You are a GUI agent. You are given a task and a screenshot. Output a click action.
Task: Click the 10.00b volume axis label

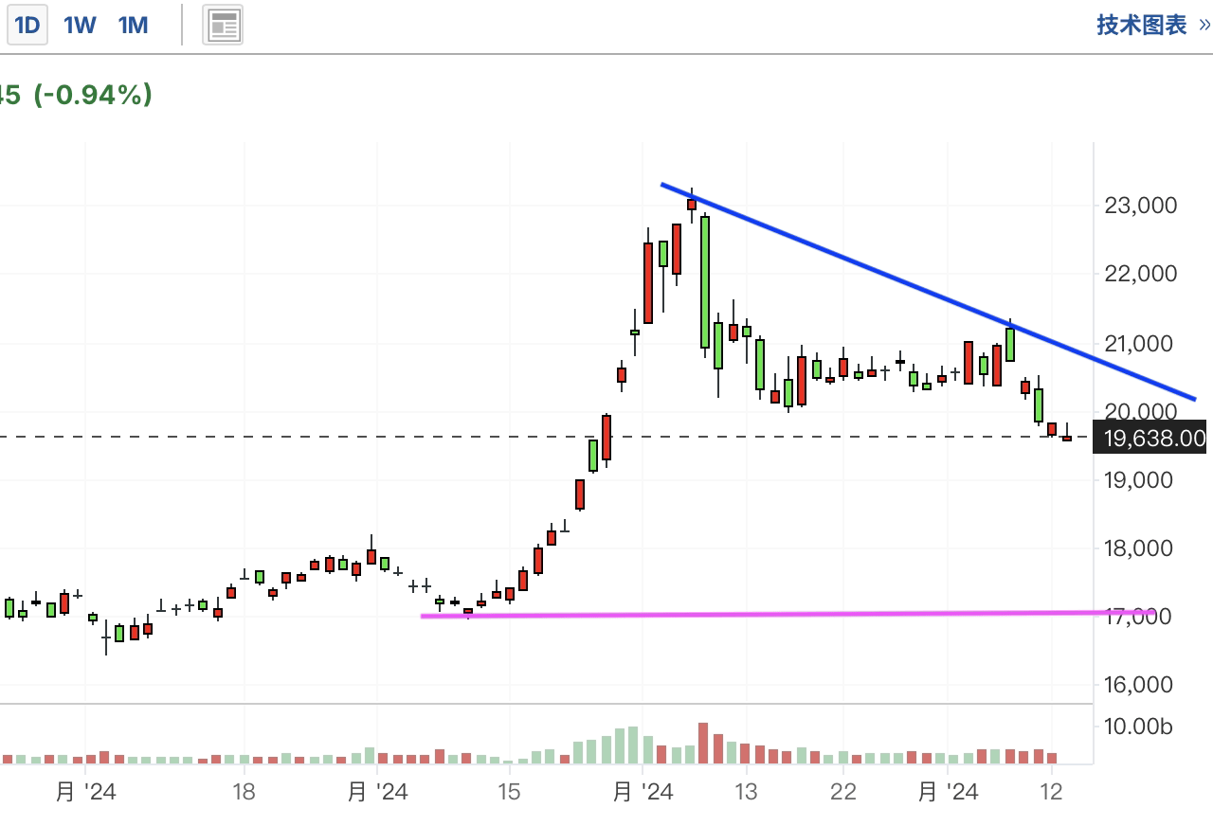[1138, 727]
